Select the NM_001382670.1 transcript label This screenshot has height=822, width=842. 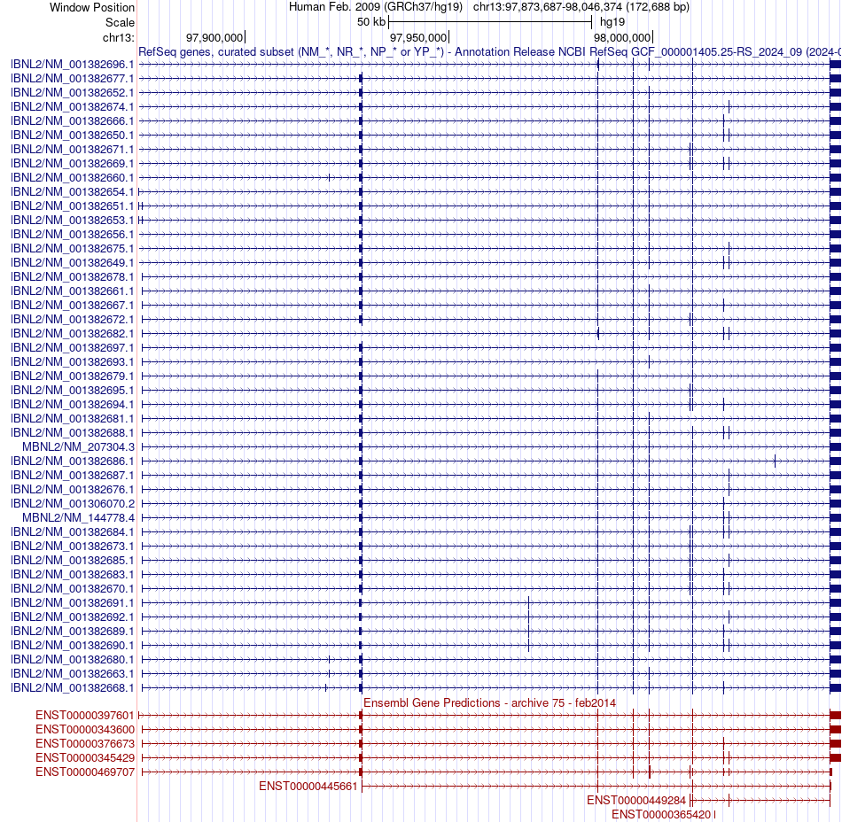(x=73, y=589)
